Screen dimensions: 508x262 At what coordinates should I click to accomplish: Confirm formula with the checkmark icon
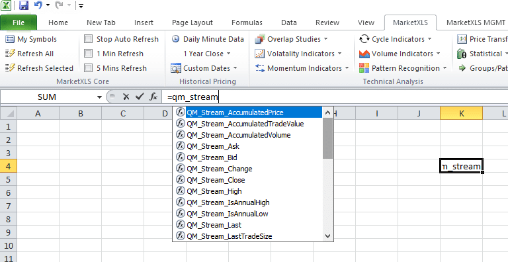[140, 97]
